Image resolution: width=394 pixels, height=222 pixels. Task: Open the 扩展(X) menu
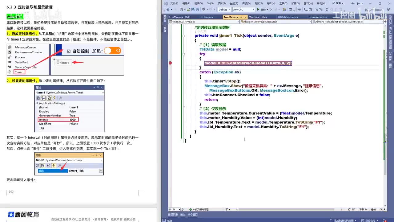(x=295, y=3)
